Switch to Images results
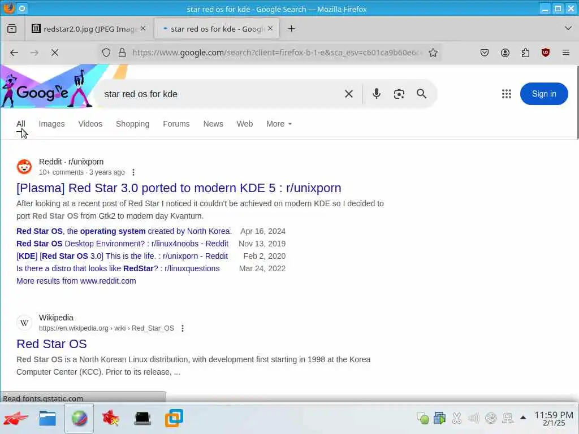This screenshot has width=579, height=434. click(51, 124)
